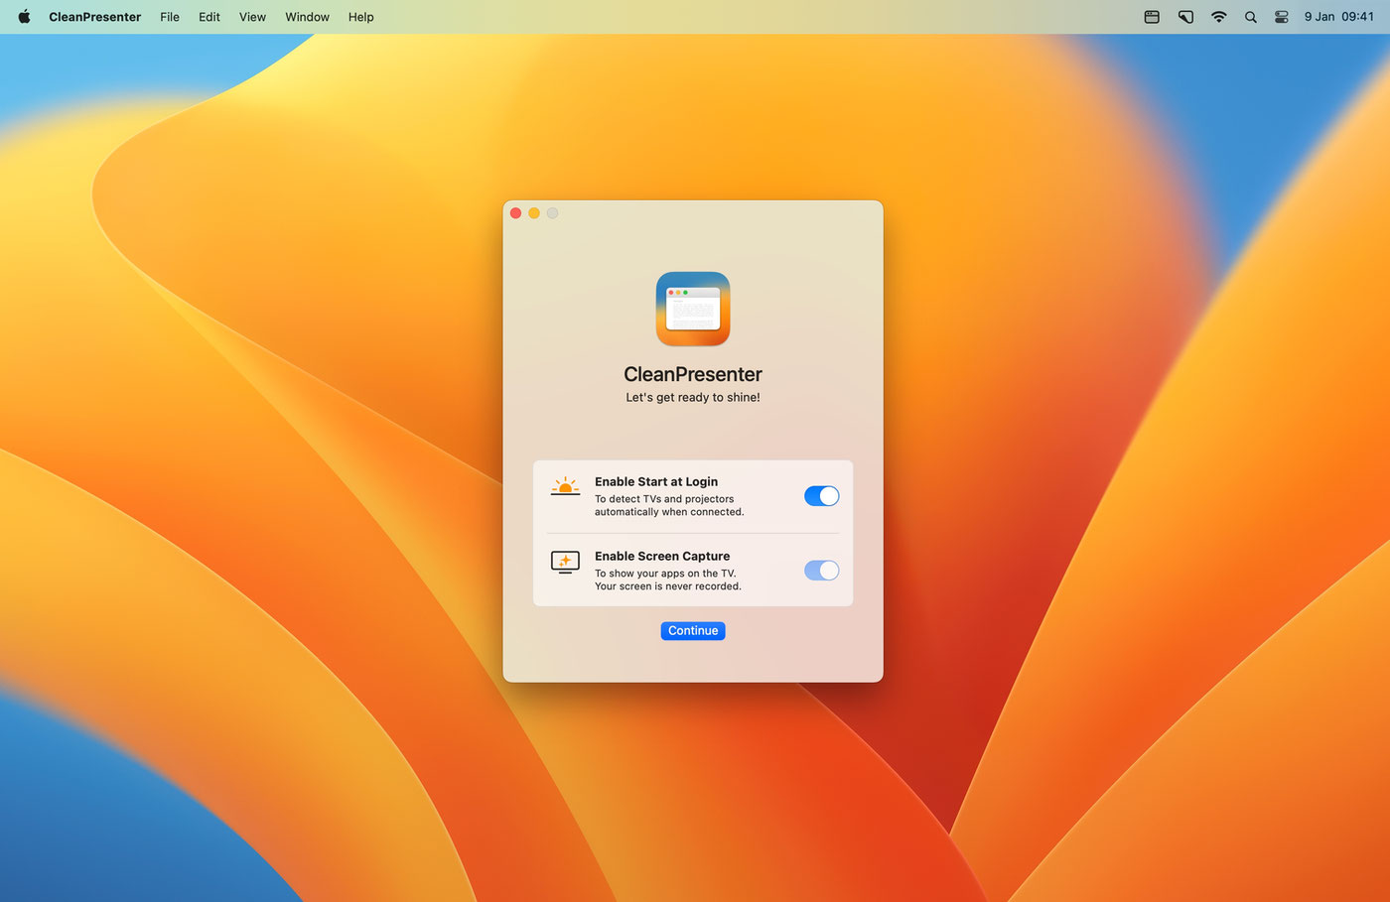The height and width of the screenshot is (902, 1390).
Task: Click the date and time in the menu bar
Action: point(1338,17)
